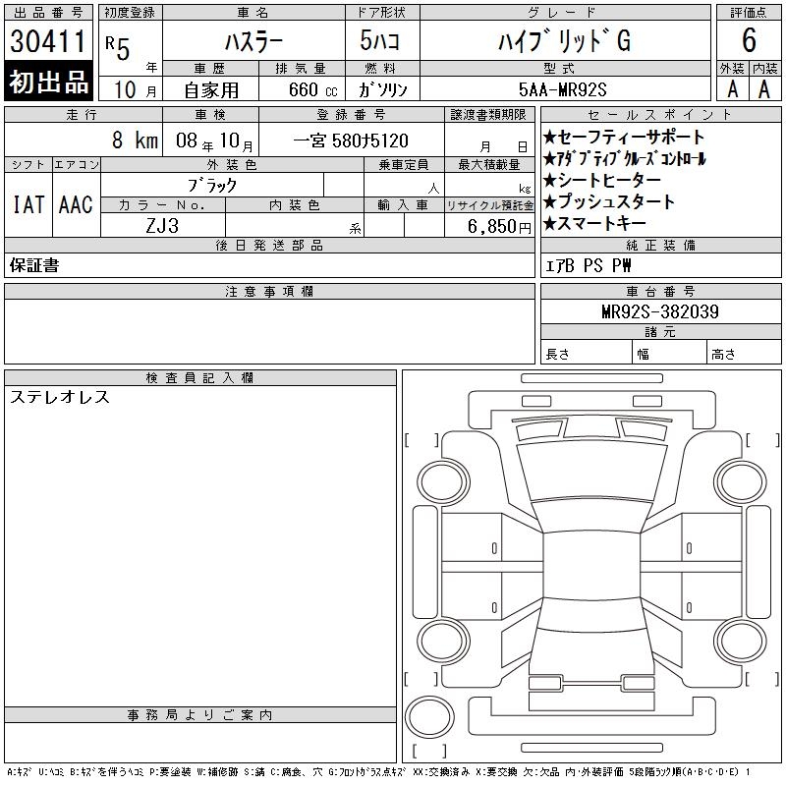Viewport: 786px width, 786px height.
Task: Select lot number 30411
Action: (x=48, y=41)
